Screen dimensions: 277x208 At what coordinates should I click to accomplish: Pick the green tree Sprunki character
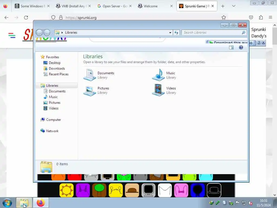pos(99,190)
